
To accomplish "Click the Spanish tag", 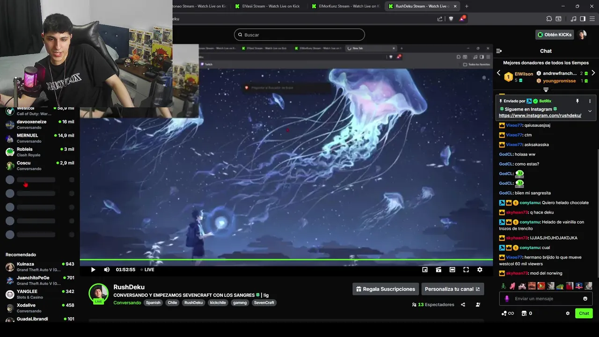I will [153, 303].
